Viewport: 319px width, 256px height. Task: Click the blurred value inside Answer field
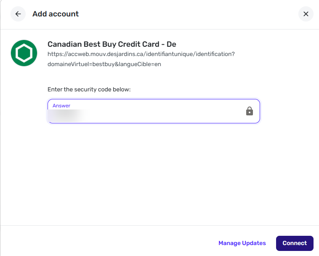69,116
